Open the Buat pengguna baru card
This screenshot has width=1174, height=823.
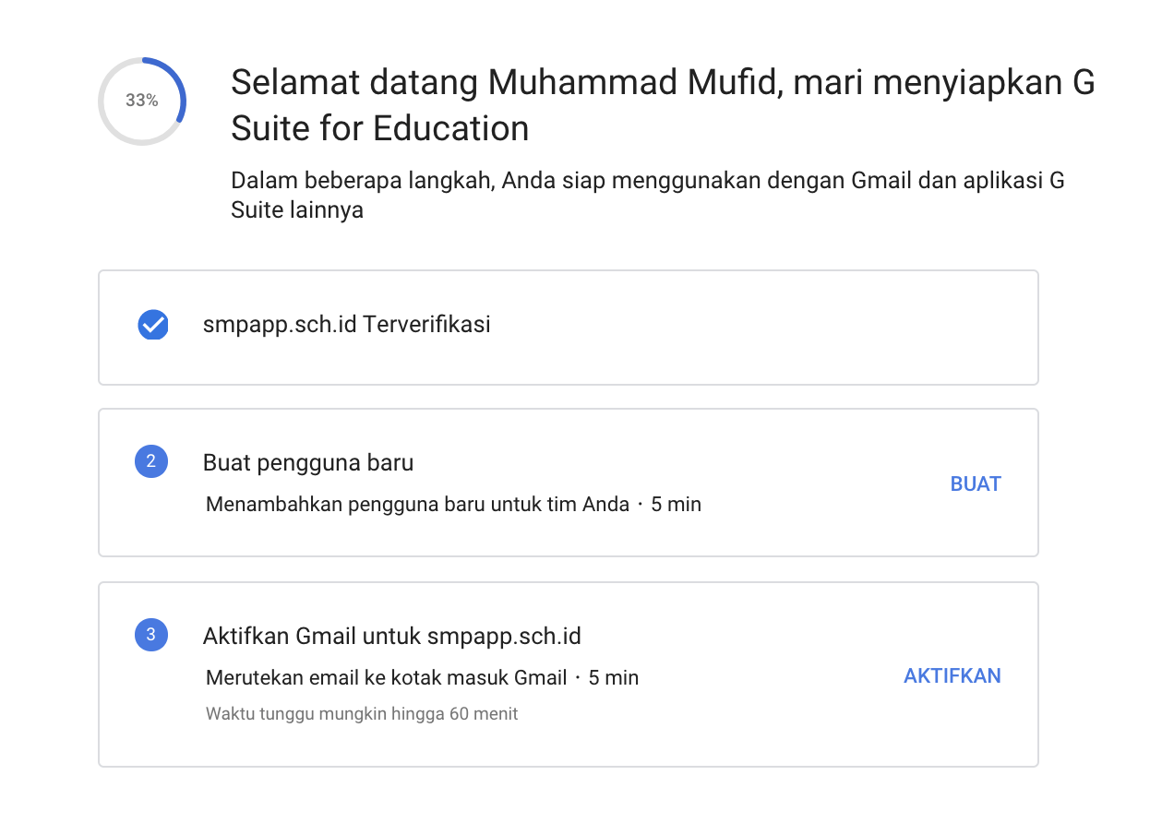tap(568, 482)
